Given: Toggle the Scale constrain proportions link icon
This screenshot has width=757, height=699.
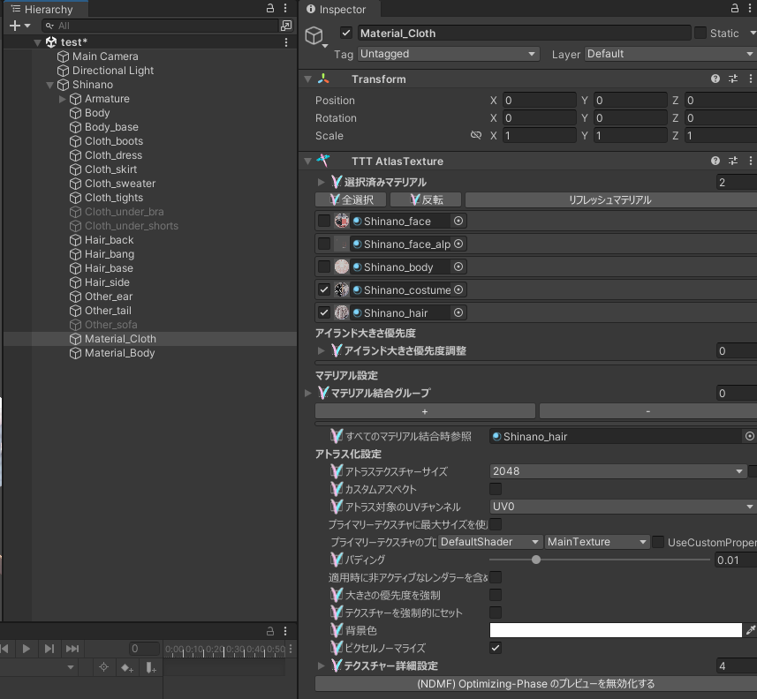Looking at the screenshot, I should 476,135.
